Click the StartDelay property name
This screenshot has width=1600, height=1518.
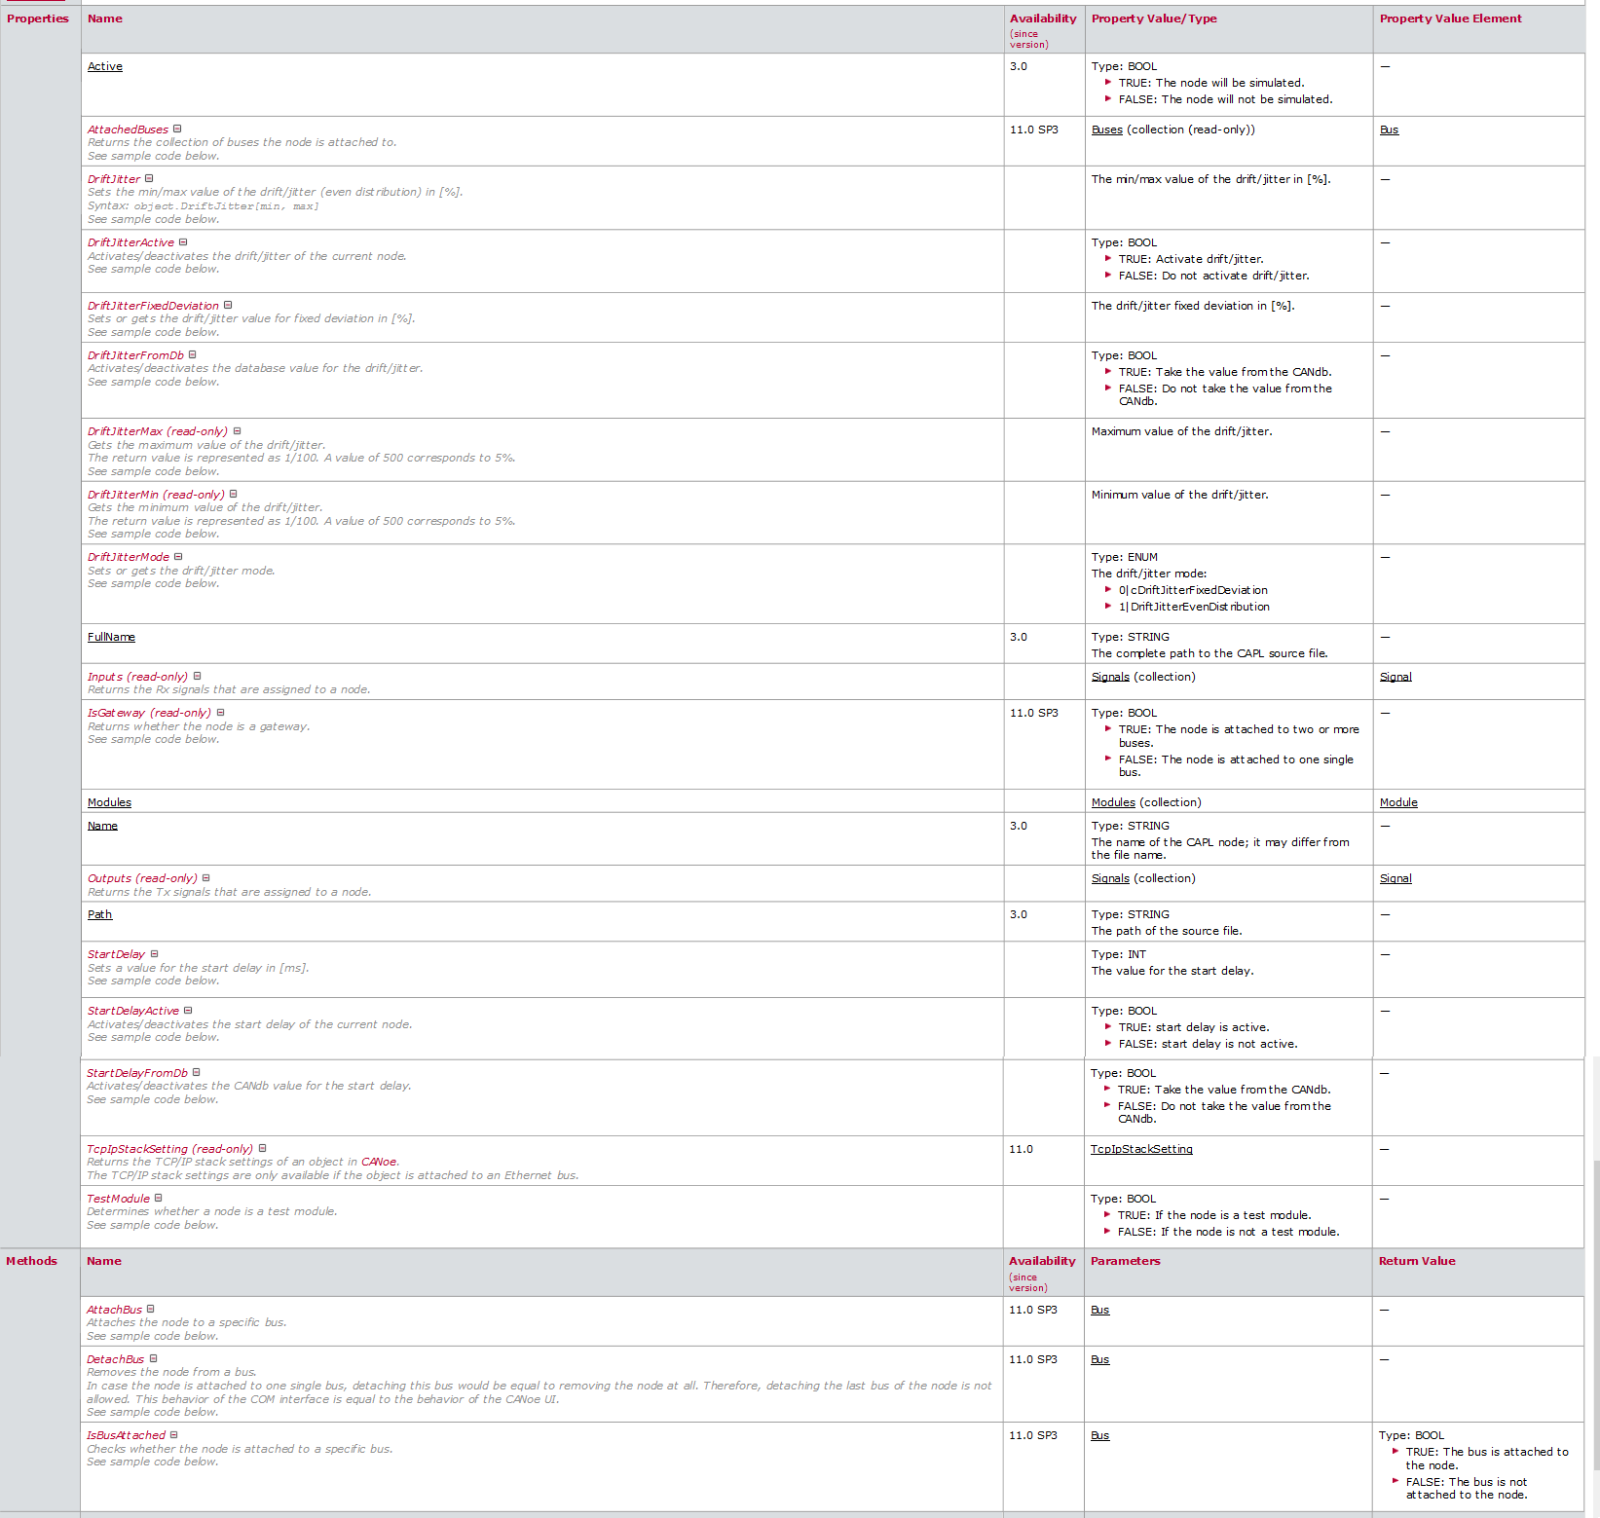(x=116, y=954)
